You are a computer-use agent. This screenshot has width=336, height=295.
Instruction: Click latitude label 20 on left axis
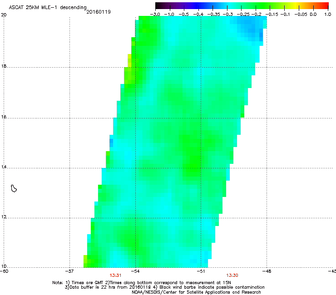coord(4,15)
